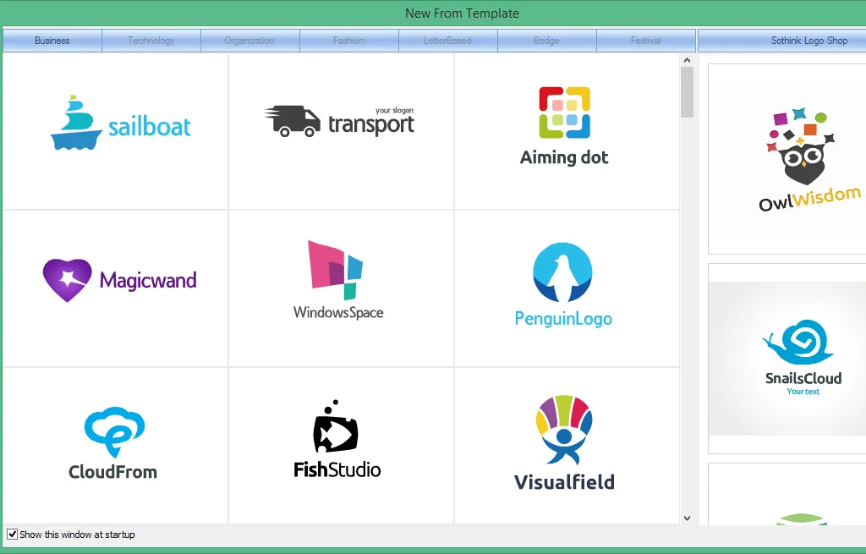Pick the FishStudio logo template
Image resolution: width=866 pixels, height=554 pixels.
pyautogui.click(x=342, y=445)
